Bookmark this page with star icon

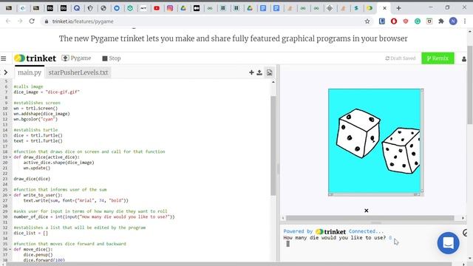click(x=367, y=21)
